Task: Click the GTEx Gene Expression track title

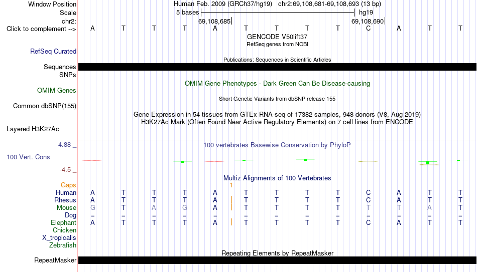Action: [277, 114]
